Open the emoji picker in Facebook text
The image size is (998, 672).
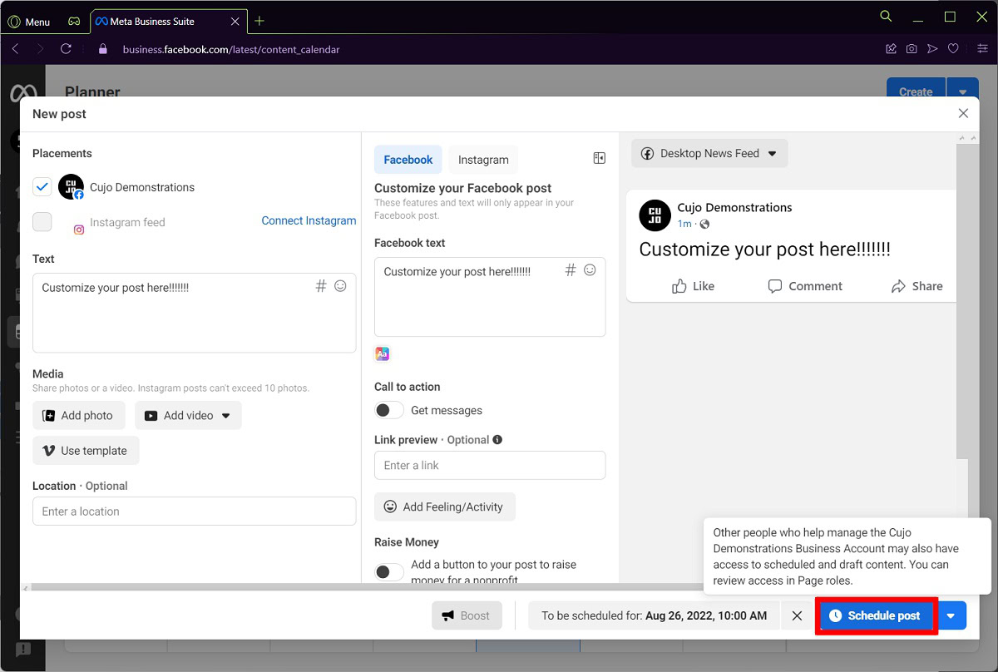click(x=590, y=270)
